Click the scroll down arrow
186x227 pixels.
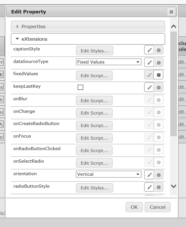click(x=173, y=186)
